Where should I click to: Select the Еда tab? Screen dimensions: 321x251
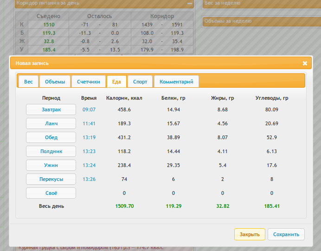(116, 82)
